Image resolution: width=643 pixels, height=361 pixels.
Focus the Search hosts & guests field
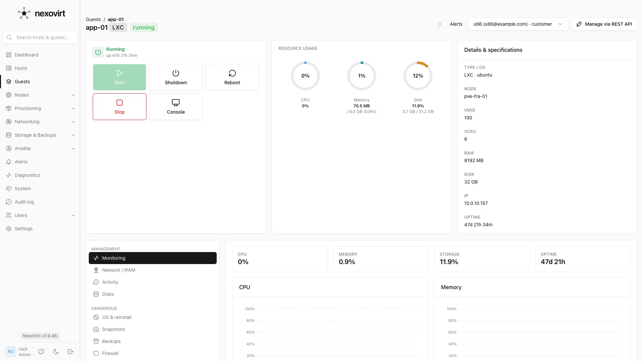pos(40,37)
